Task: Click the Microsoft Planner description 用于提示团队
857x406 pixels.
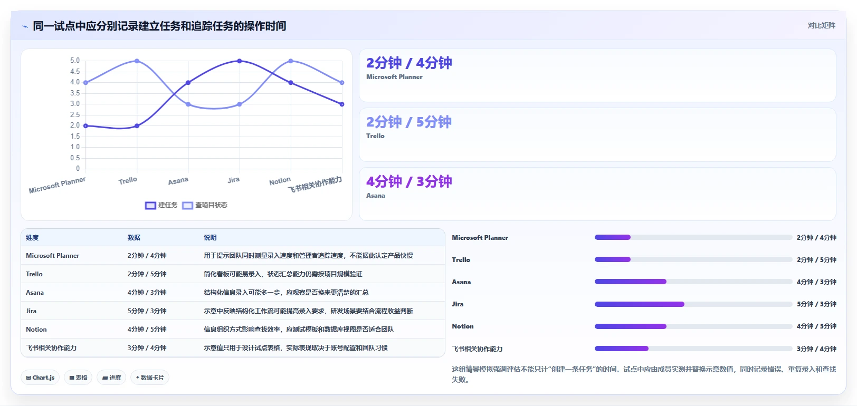Action: click(x=308, y=256)
